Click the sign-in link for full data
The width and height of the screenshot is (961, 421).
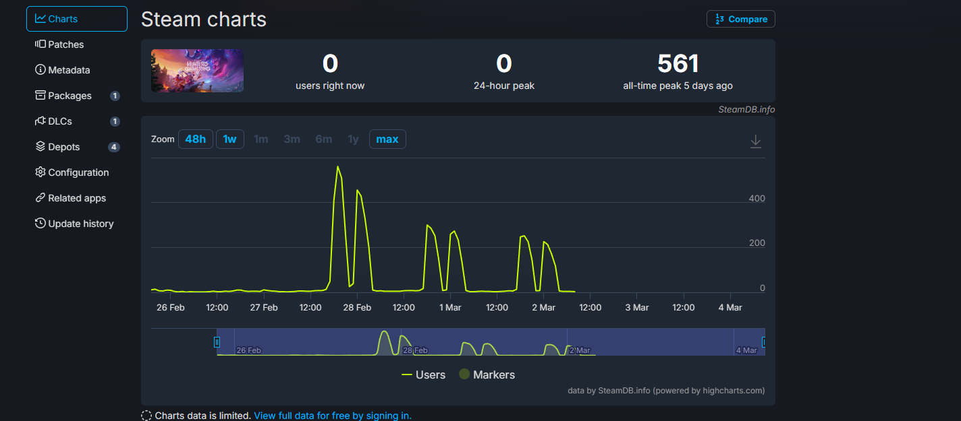click(332, 416)
